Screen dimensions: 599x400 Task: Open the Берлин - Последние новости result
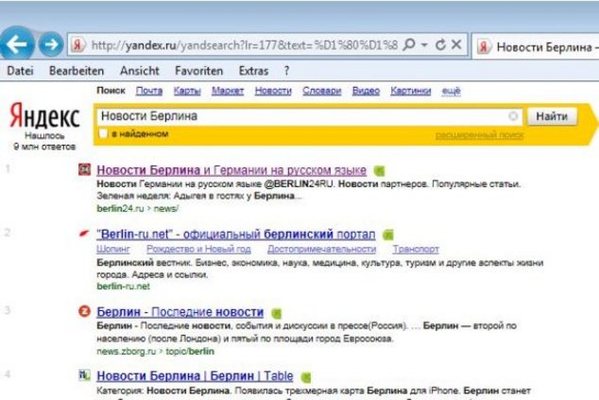click(x=180, y=312)
